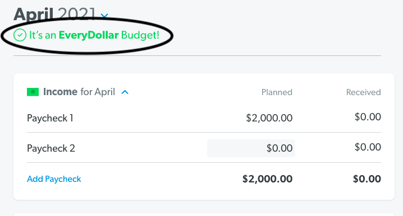
Task: Click the total received $0.00 amount
Action: pyautogui.click(x=367, y=179)
